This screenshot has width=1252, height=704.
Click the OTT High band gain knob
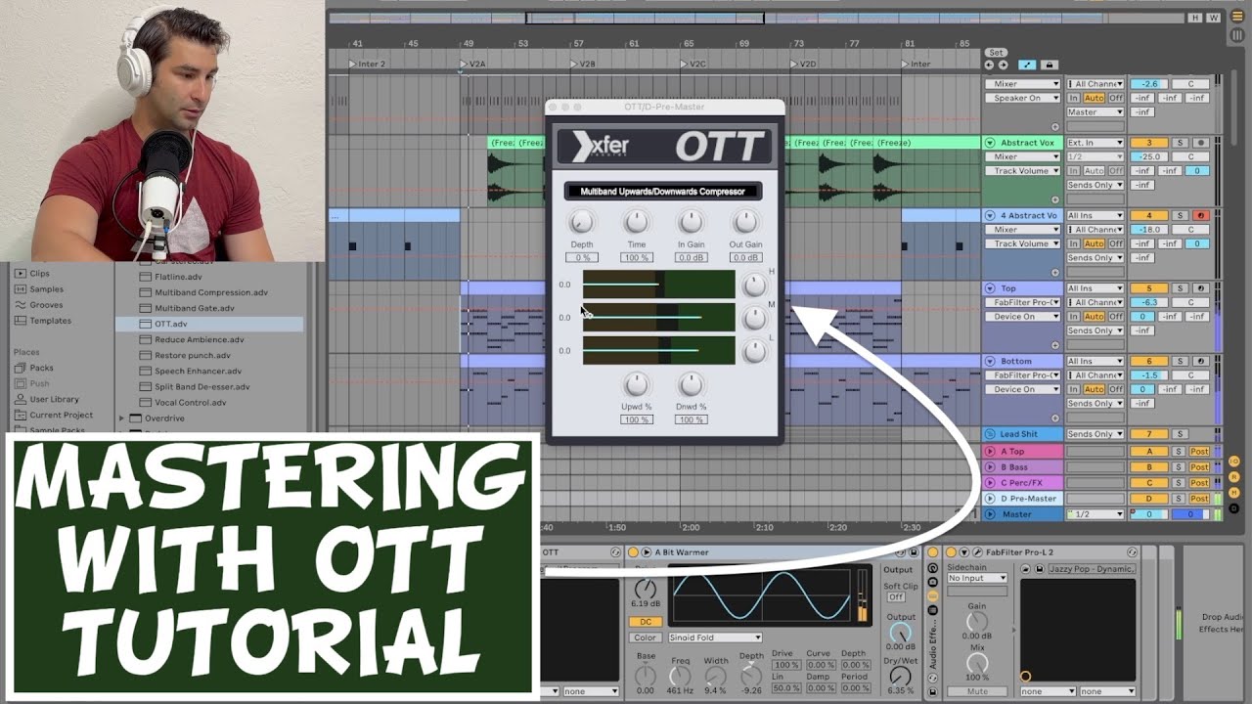(x=754, y=286)
